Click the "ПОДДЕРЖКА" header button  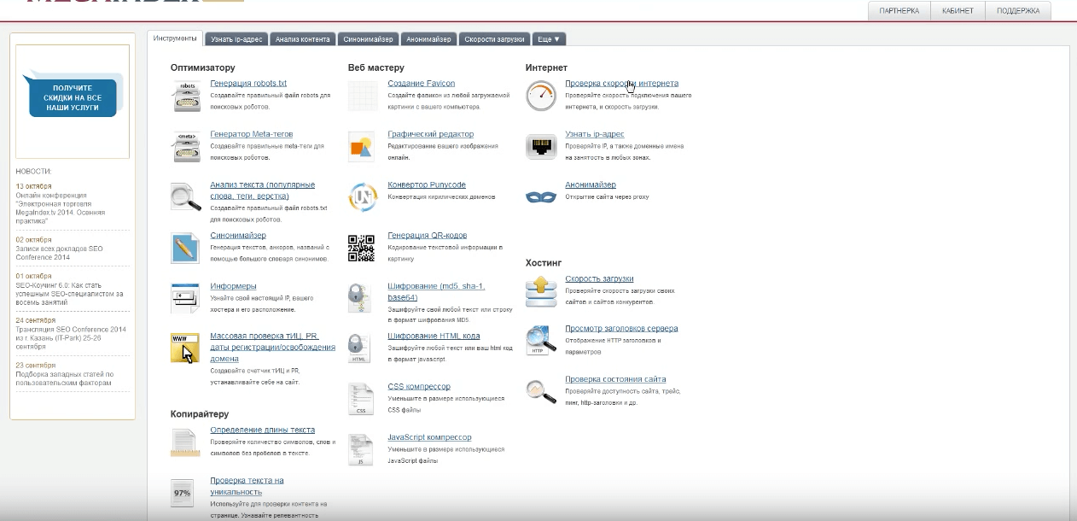pyautogui.click(x=1018, y=11)
